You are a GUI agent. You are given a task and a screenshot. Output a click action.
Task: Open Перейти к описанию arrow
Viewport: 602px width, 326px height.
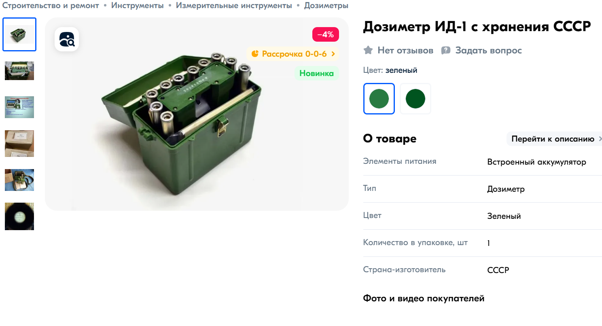pyautogui.click(x=600, y=139)
